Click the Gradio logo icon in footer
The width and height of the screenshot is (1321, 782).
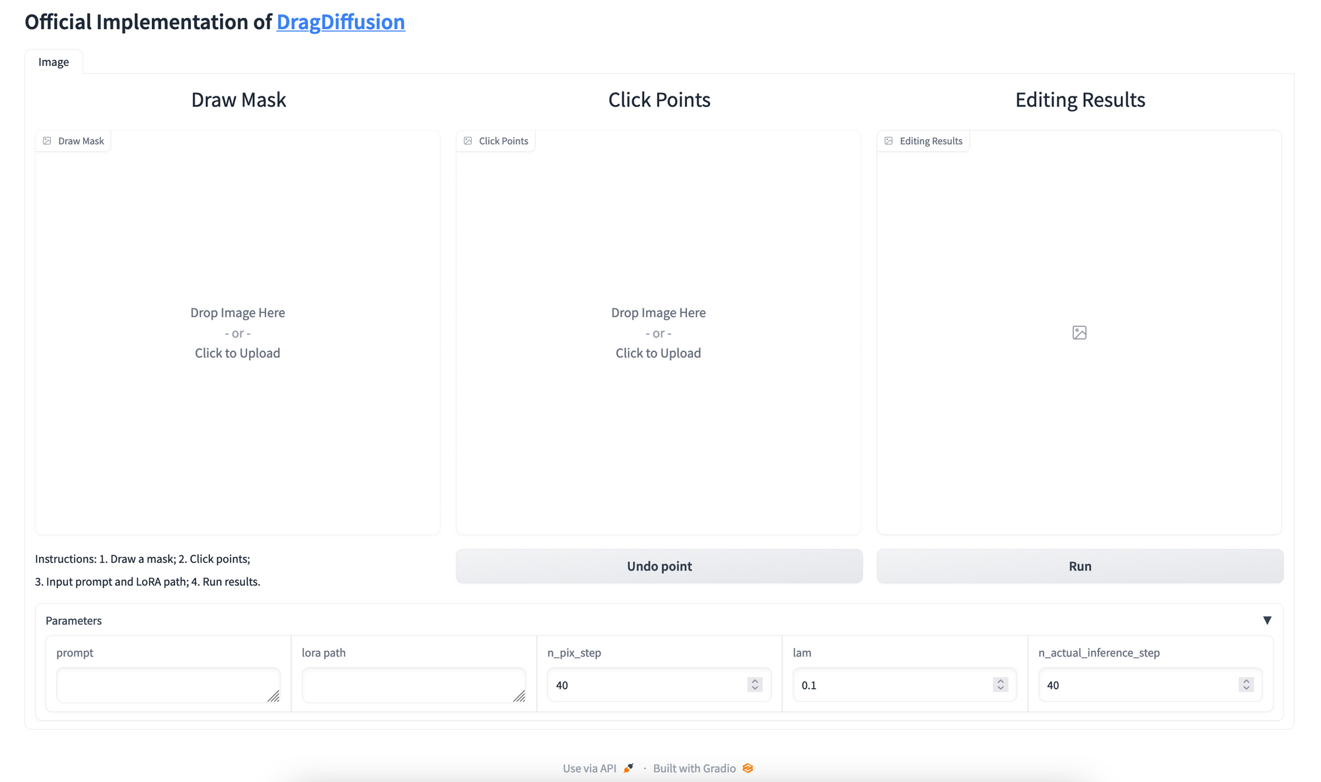point(748,768)
